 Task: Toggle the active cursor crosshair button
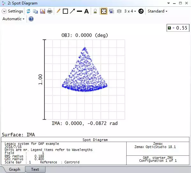[104, 11]
